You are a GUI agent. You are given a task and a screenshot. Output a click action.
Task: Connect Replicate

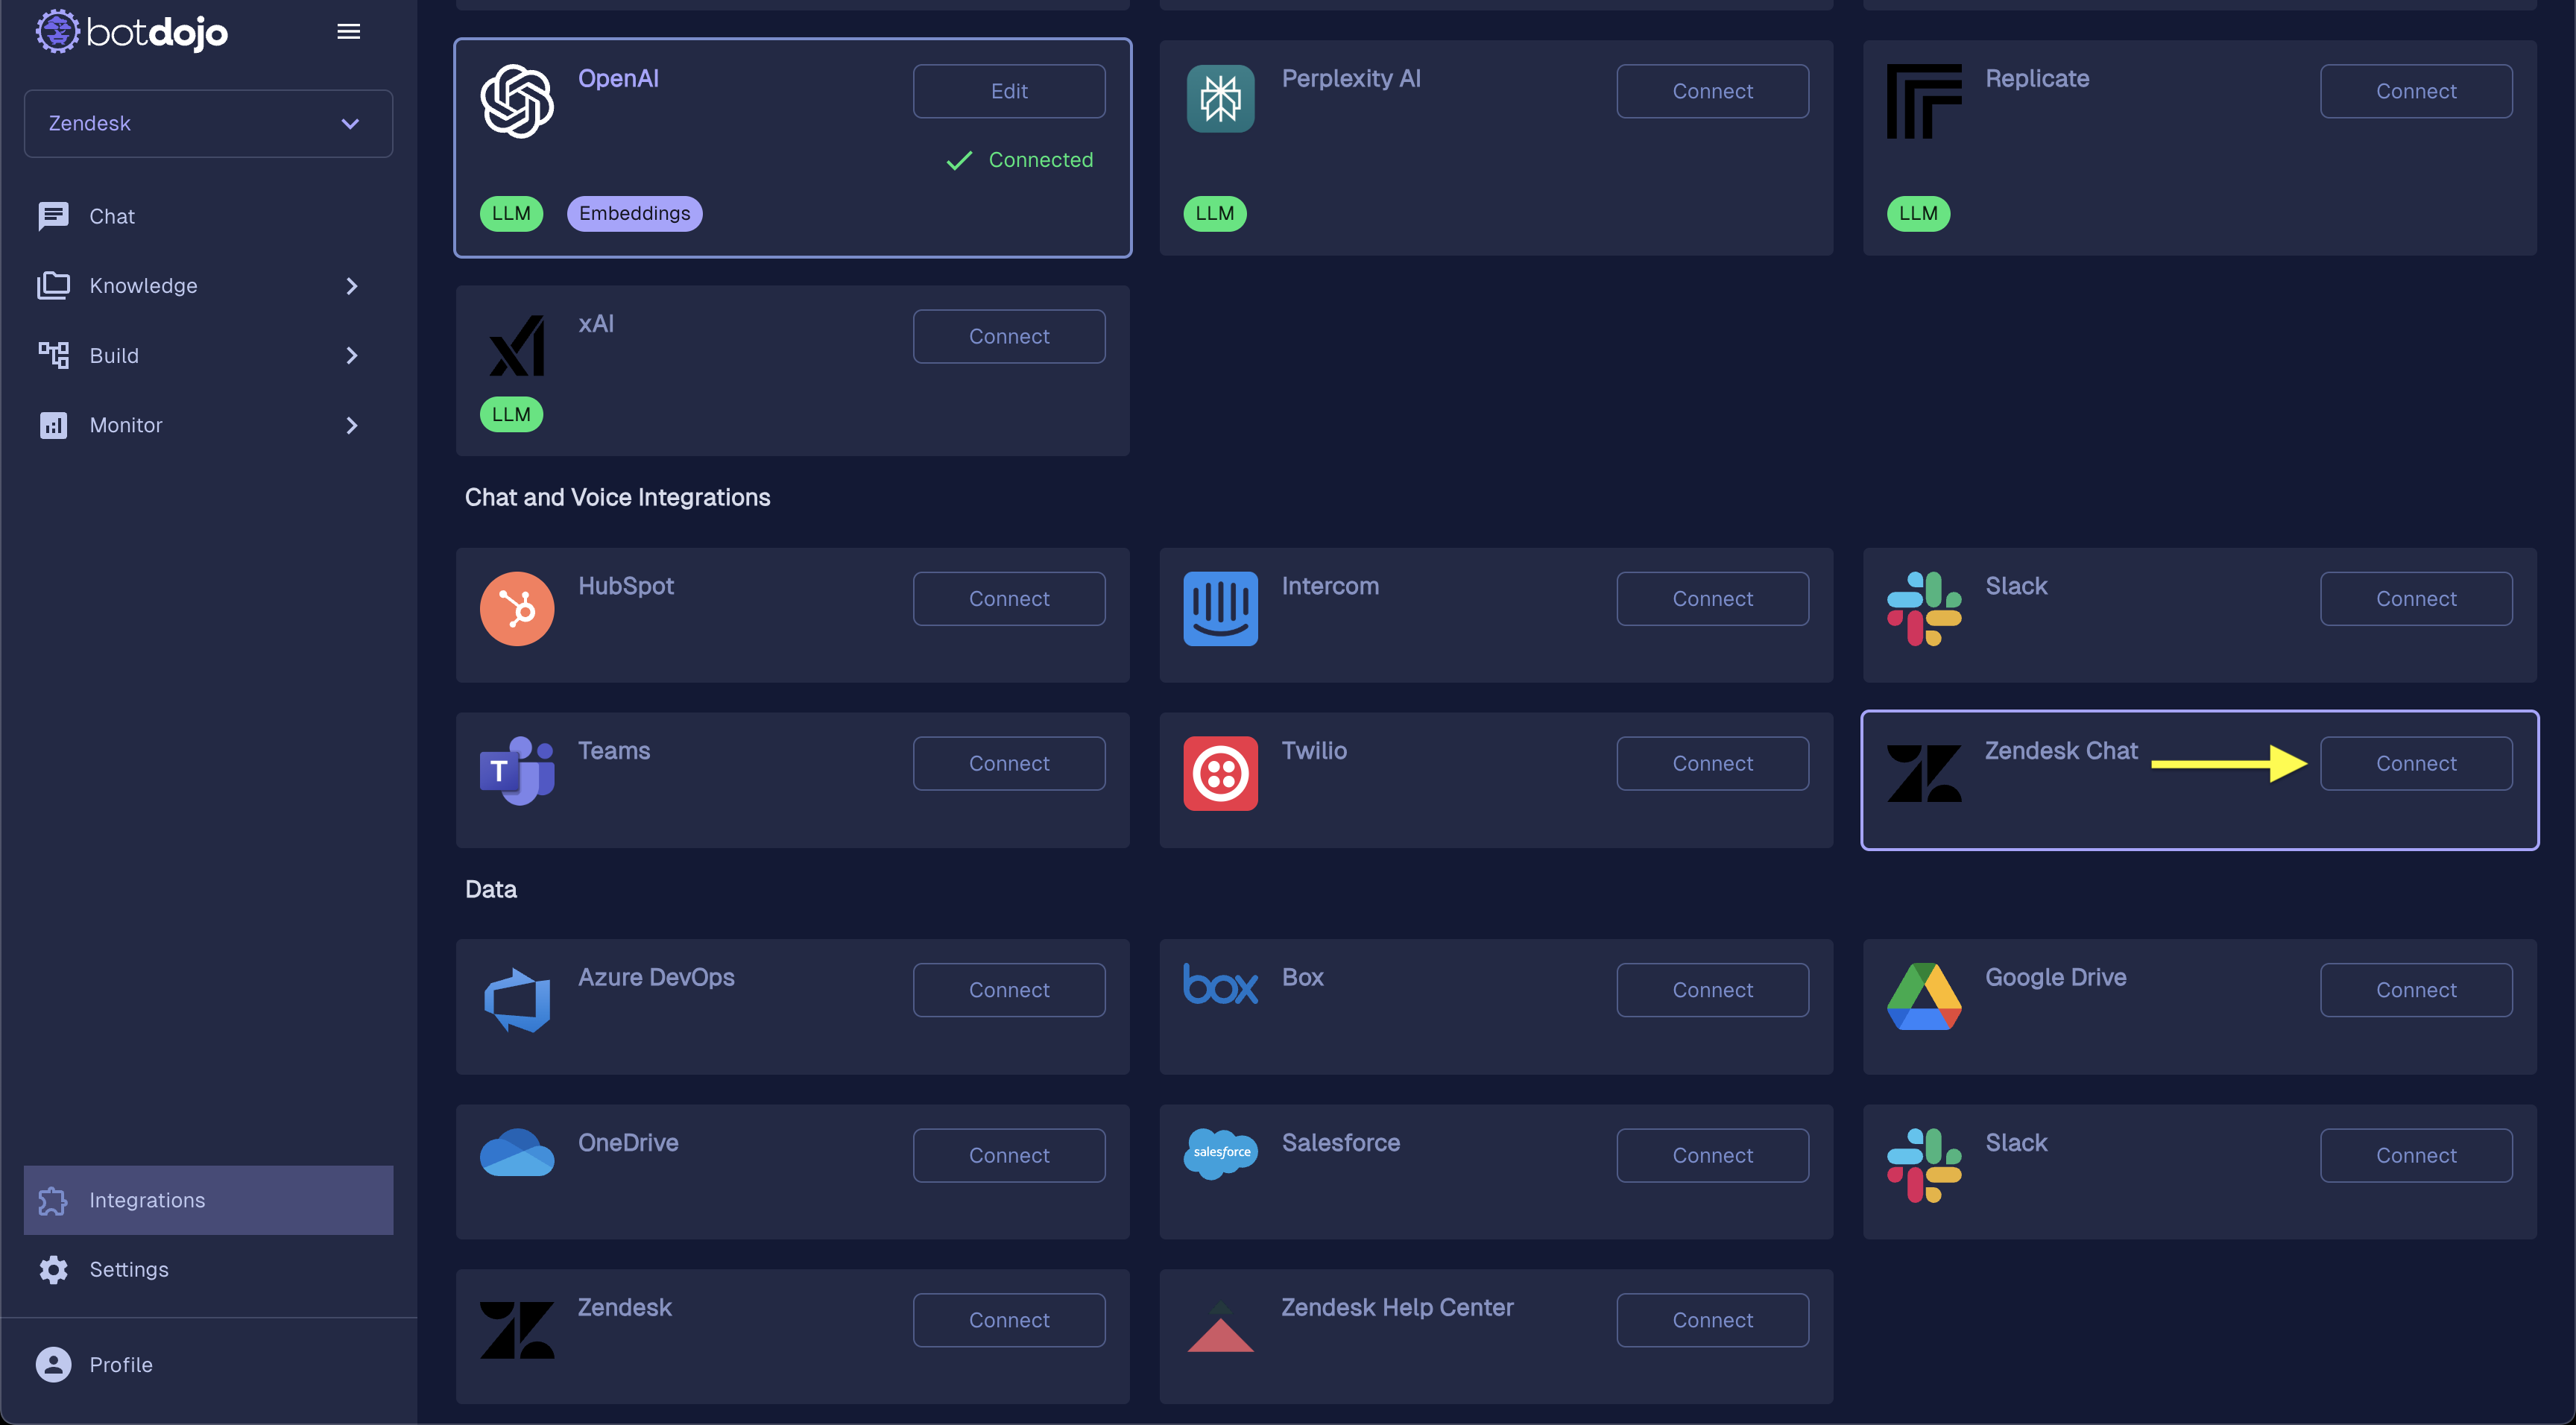(x=2416, y=91)
